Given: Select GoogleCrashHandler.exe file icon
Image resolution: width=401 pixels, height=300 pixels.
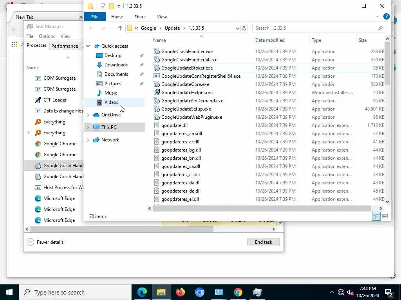Looking at the screenshot, I should (157, 52).
